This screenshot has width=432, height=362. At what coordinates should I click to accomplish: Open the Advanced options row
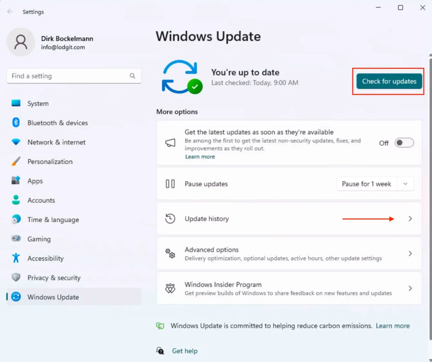tap(289, 254)
